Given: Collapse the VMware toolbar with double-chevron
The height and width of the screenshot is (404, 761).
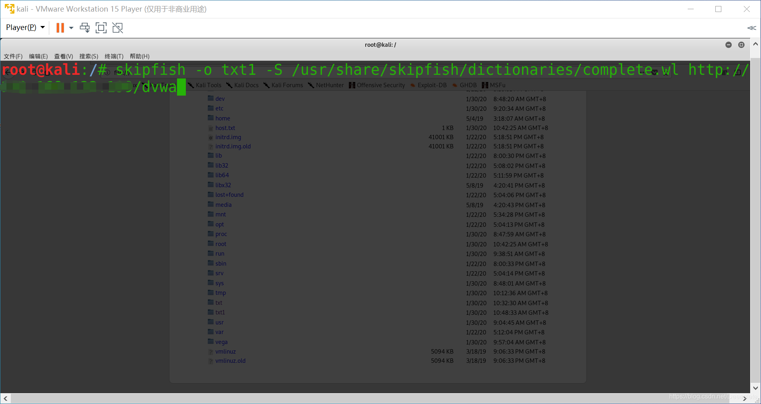Looking at the screenshot, I should click(x=751, y=28).
